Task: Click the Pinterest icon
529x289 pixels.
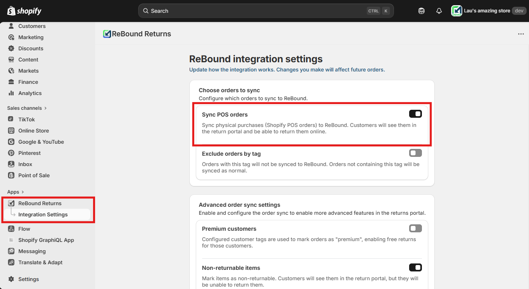Action: (11, 153)
